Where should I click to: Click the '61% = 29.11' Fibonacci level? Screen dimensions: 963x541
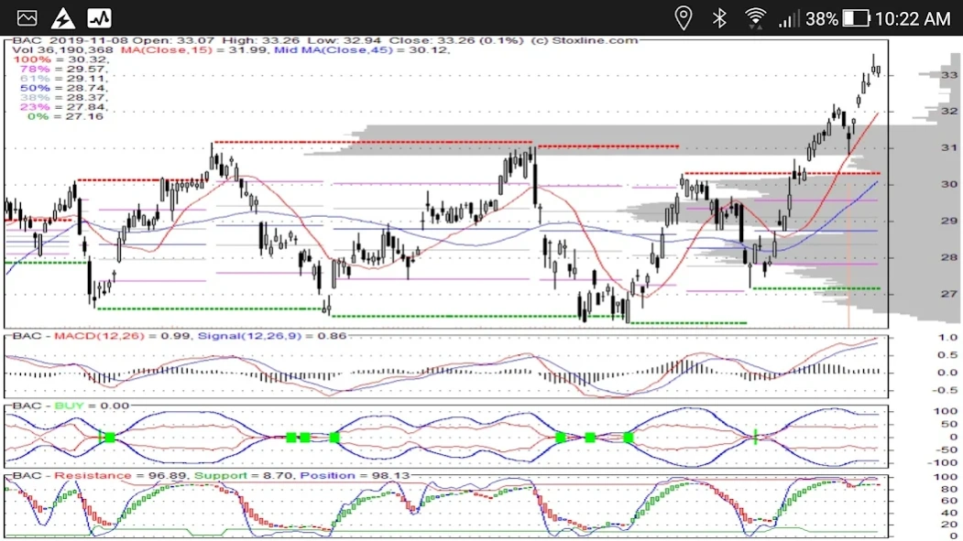(64, 79)
